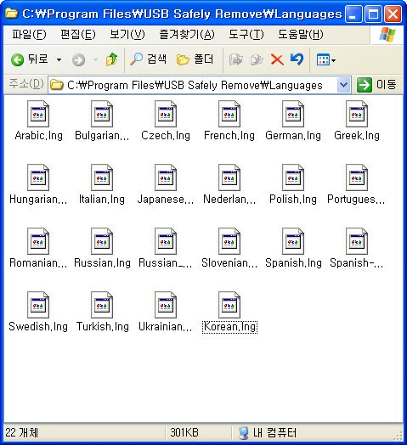Click the 이동 Go button
Screen dimensions: 407x445
pyautogui.click(x=376, y=85)
